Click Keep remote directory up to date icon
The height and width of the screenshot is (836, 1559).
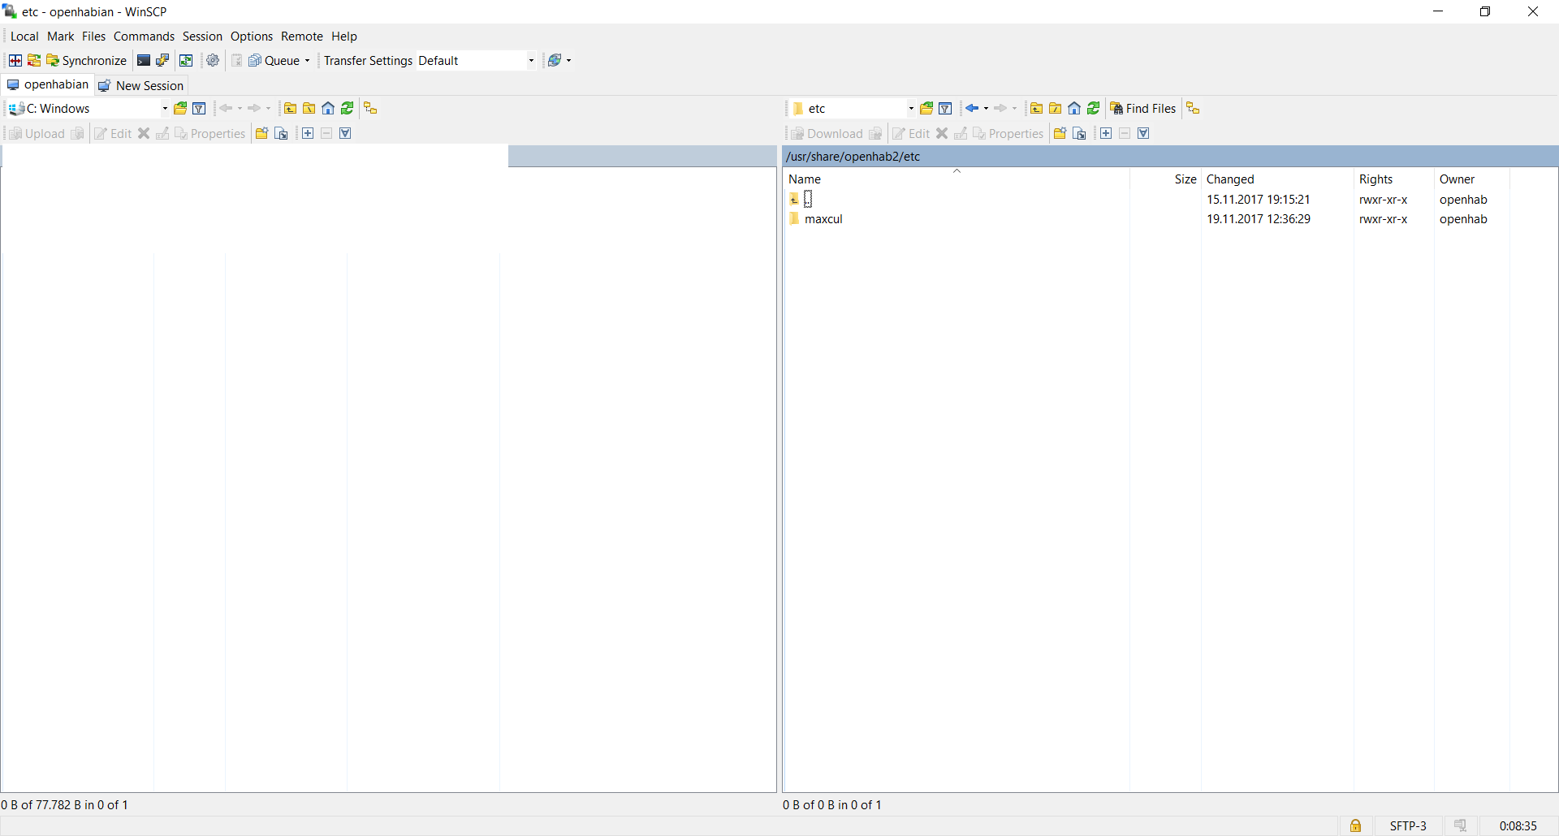point(186,61)
